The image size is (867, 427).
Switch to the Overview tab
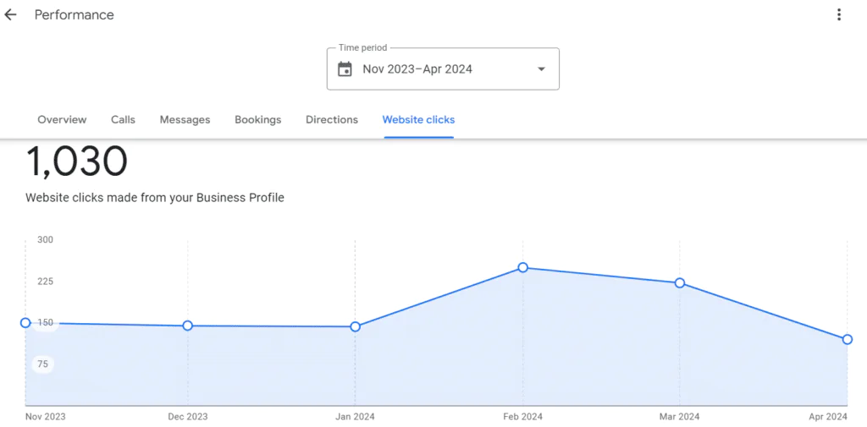(62, 120)
